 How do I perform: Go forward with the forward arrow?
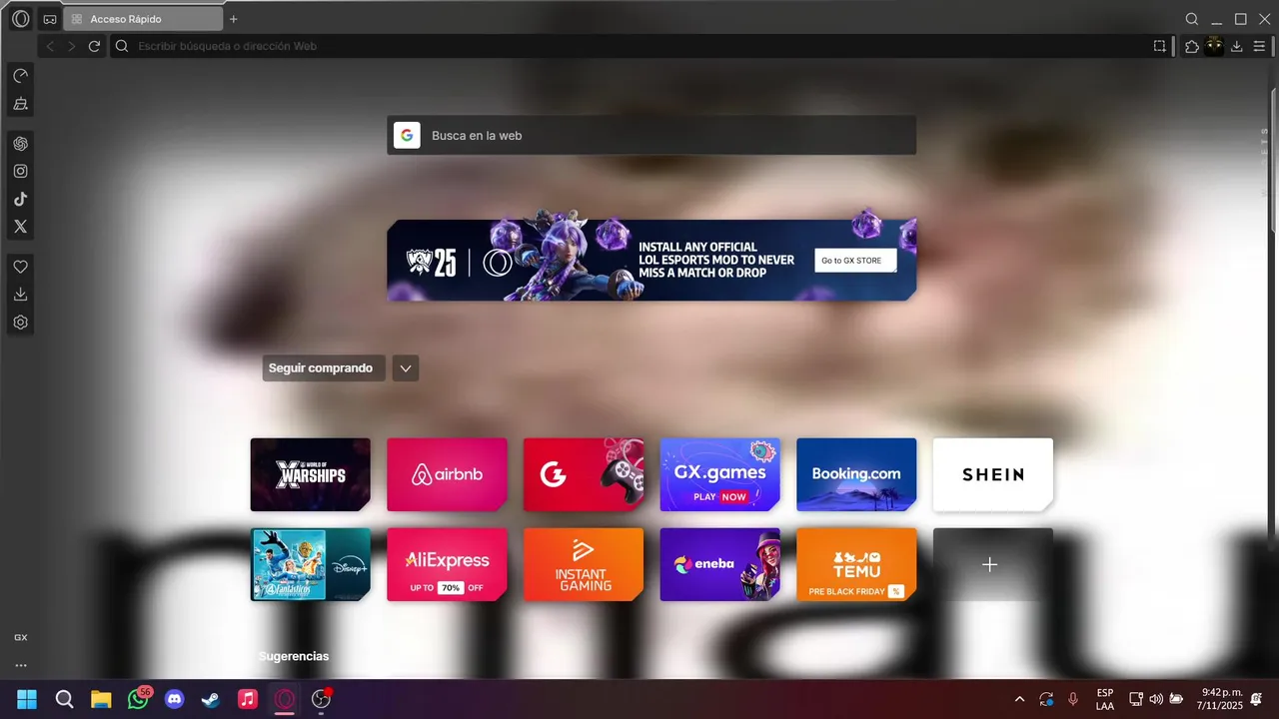tap(71, 46)
